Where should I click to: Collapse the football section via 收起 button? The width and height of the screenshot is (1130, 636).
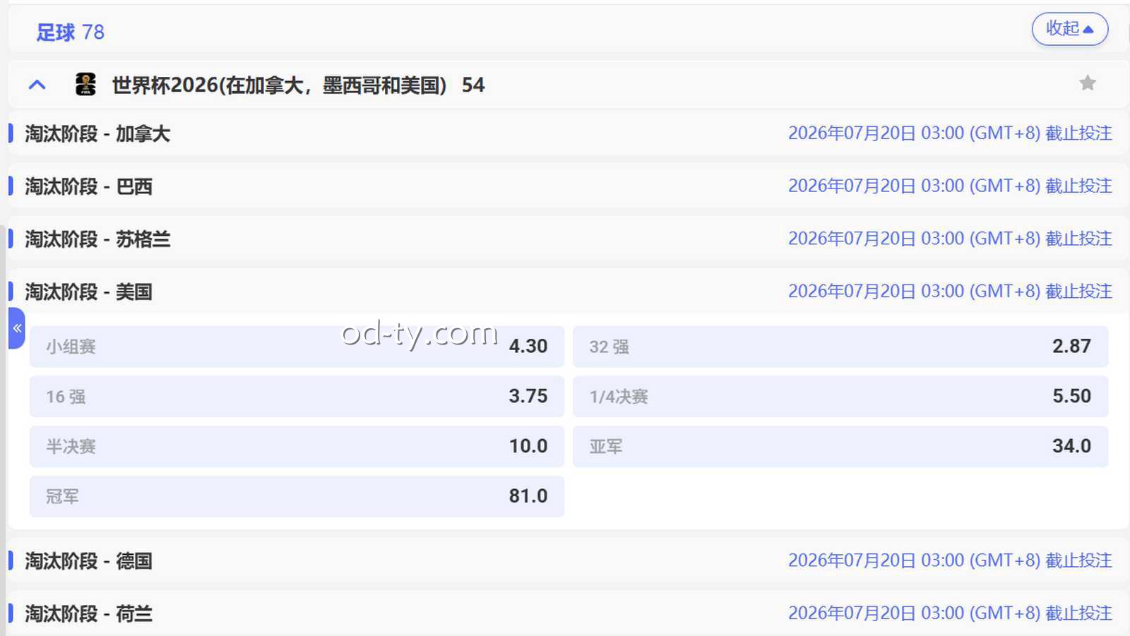pyautogui.click(x=1069, y=30)
